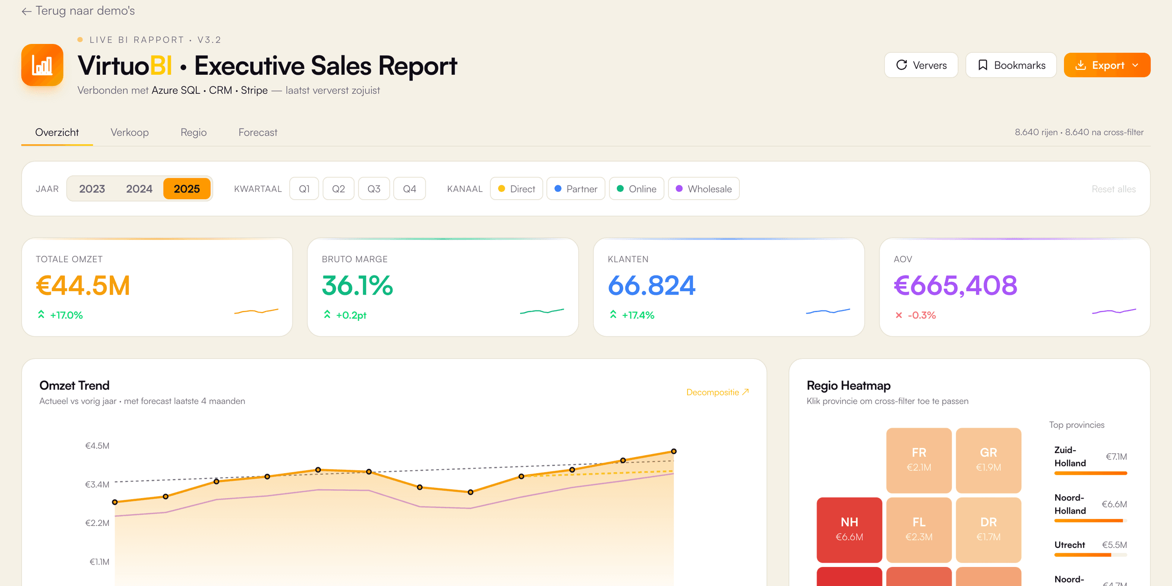Toggle the Partner channel filter
The image size is (1172, 586).
(576, 188)
